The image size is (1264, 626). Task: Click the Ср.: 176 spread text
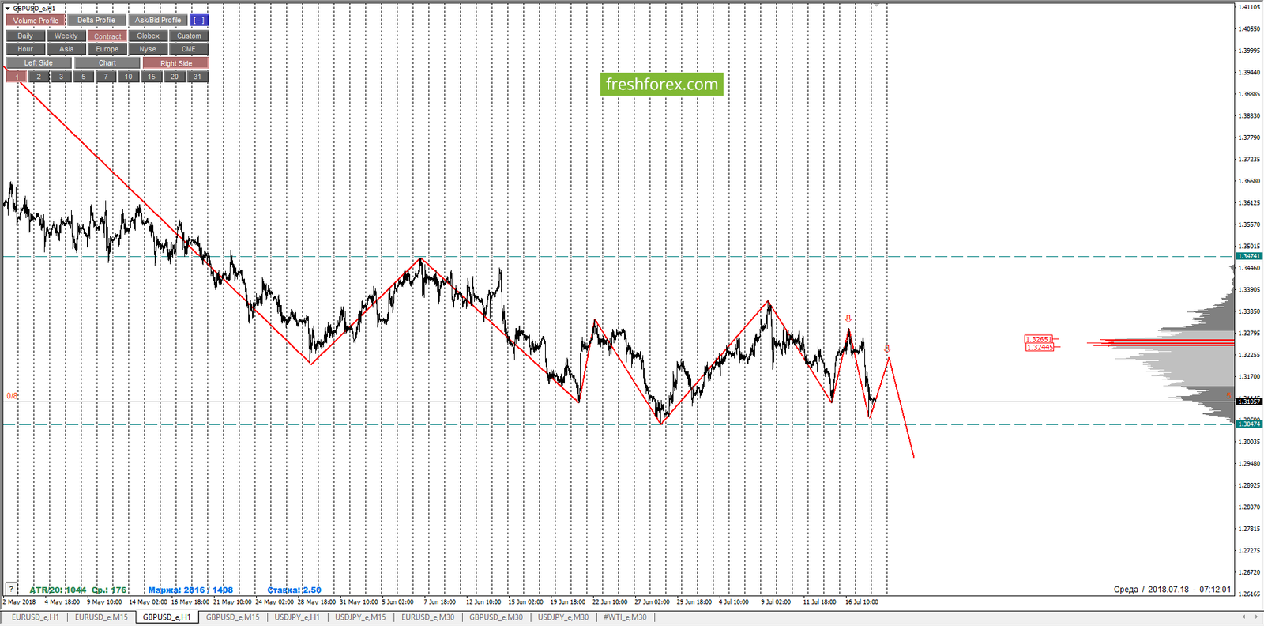(109, 590)
